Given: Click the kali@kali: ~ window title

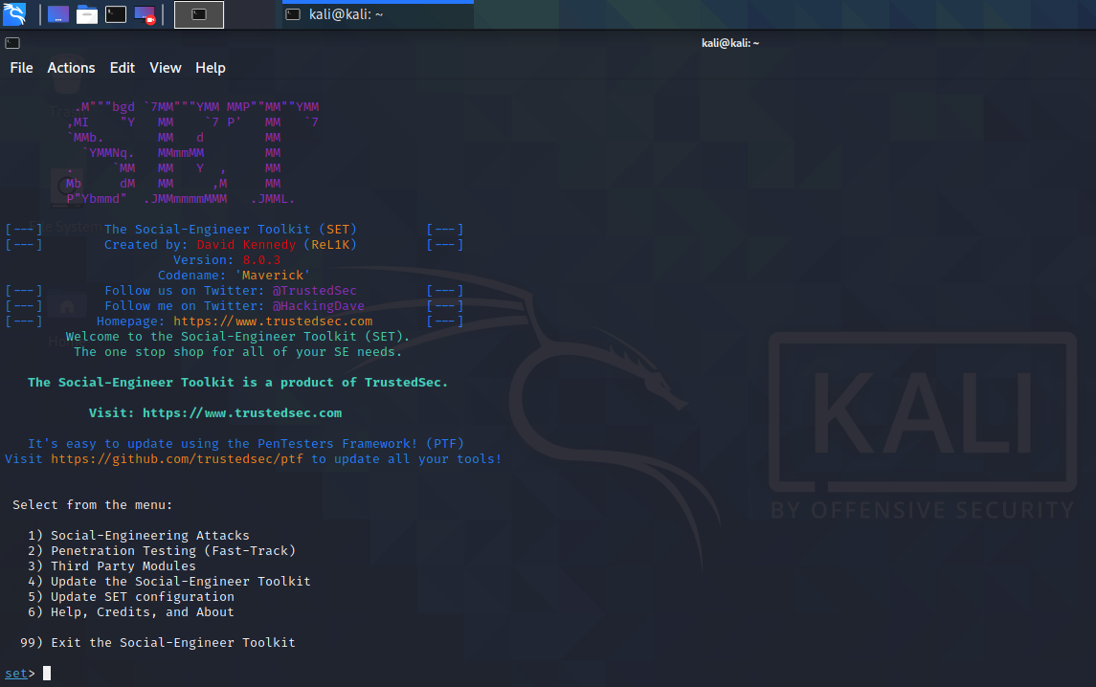Looking at the screenshot, I should click(730, 43).
